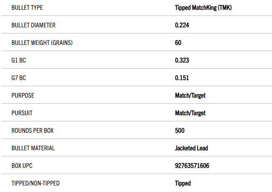Viewport: 272px width, 192px height.
Task: Click the BULLET MATERIAL label
Action: tap(33, 148)
